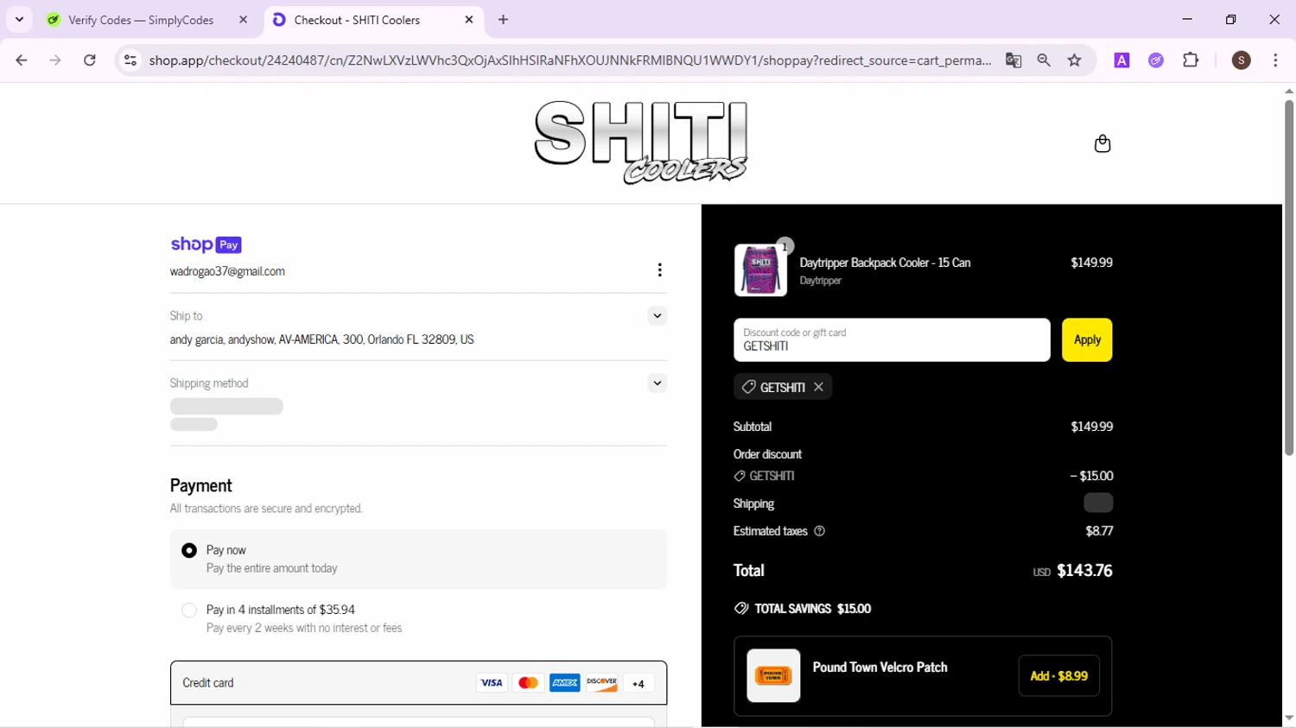The image size is (1296, 728).
Task: Minimize the Chrome window
Action: tap(1187, 19)
